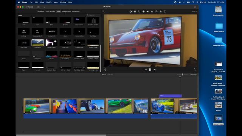The width and height of the screenshot is (242, 136).
Task: Adjust the timeline zoom slider
Action: point(183,74)
